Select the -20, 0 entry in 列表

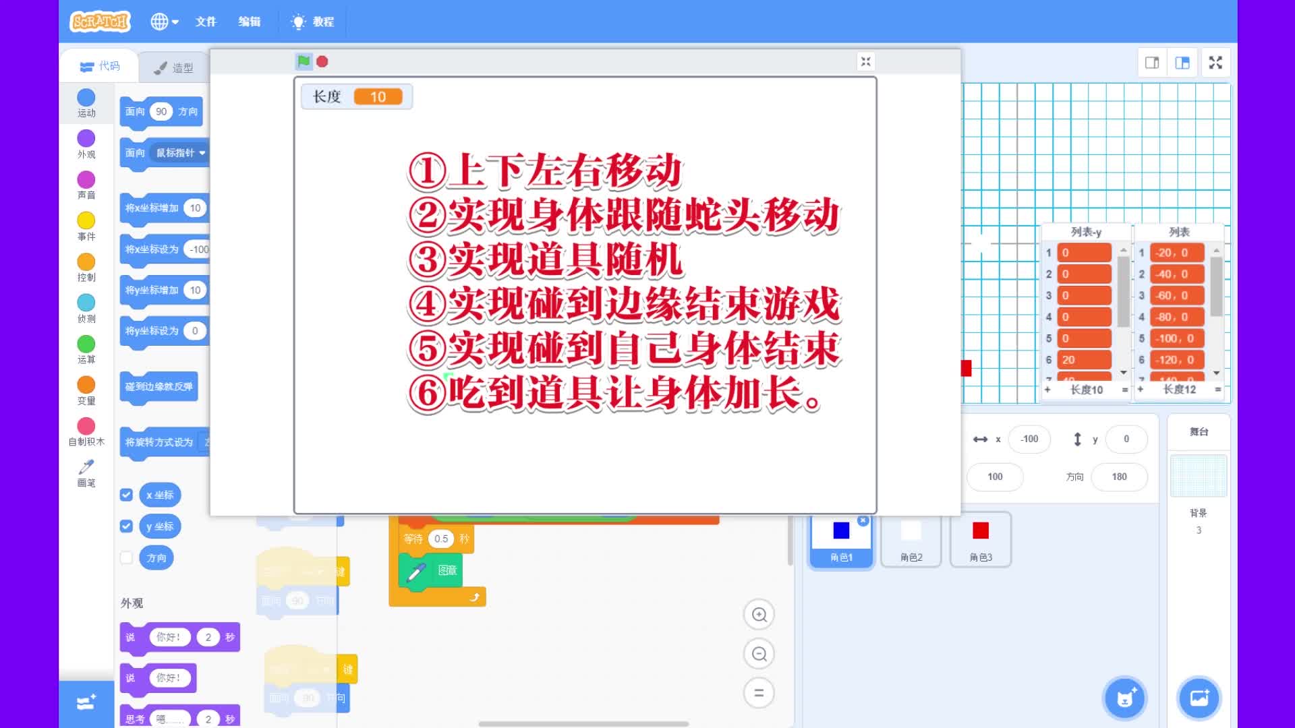pyautogui.click(x=1177, y=253)
